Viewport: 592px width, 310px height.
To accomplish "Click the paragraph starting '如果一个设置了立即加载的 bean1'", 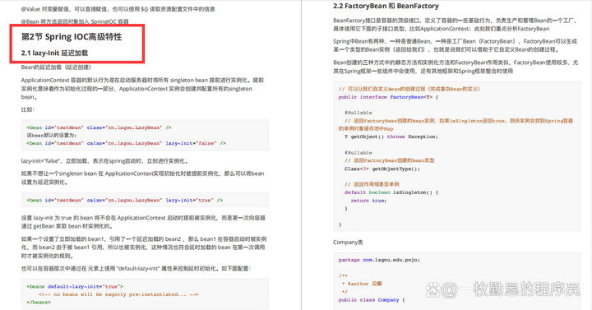I will 143,248.
